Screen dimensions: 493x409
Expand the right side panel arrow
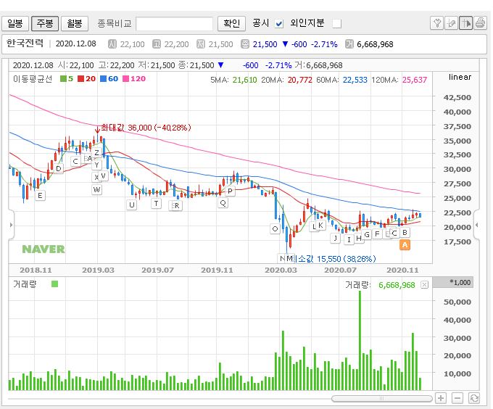point(476,225)
